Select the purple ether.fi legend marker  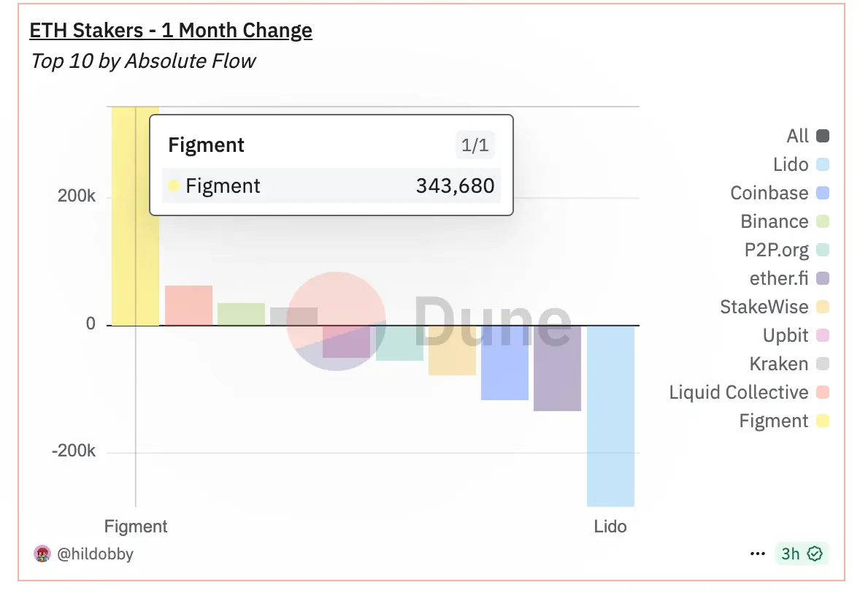point(824,278)
